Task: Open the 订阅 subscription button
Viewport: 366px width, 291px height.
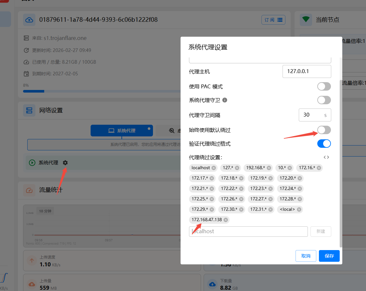Action: (273, 20)
